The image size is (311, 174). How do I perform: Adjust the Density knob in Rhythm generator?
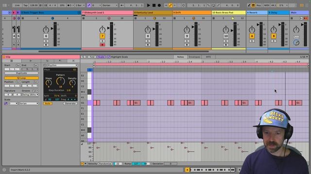pos(72,83)
